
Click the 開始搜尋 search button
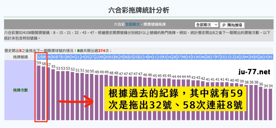pos(232,25)
